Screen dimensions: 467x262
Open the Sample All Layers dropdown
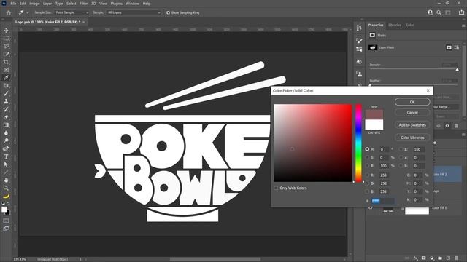coord(134,12)
